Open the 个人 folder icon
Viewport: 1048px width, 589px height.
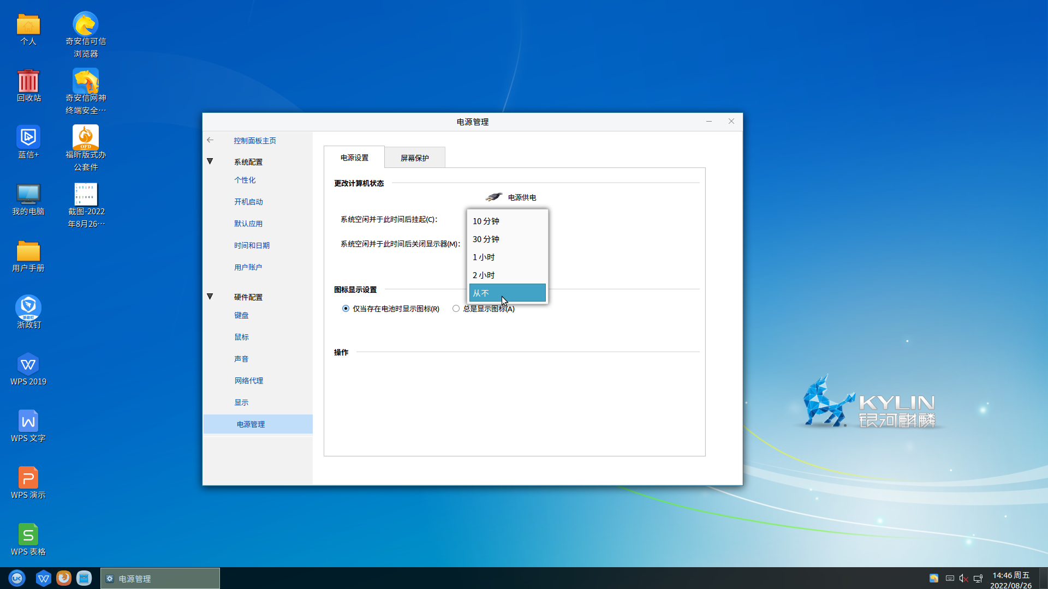[x=28, y=25]
